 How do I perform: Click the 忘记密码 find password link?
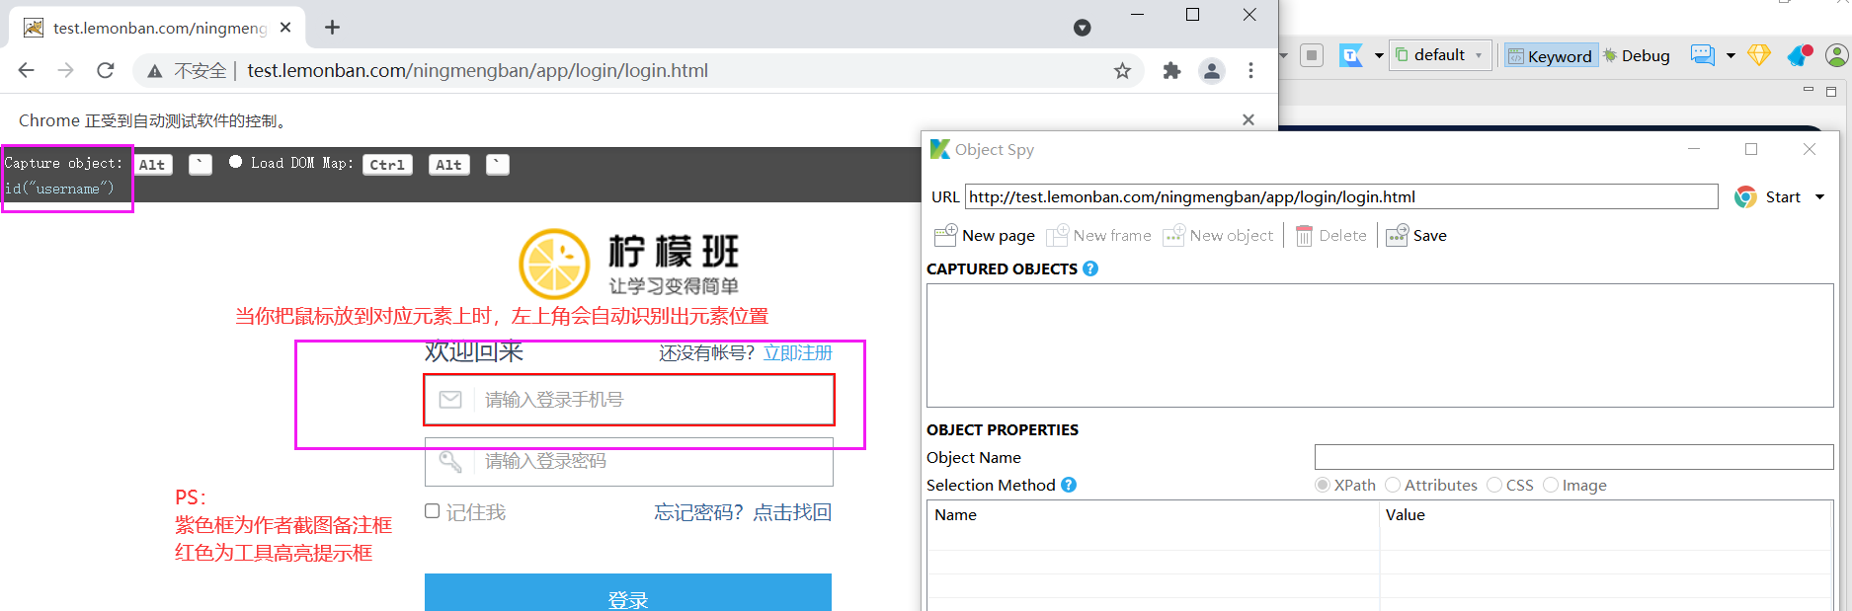(x=743, y=512)
